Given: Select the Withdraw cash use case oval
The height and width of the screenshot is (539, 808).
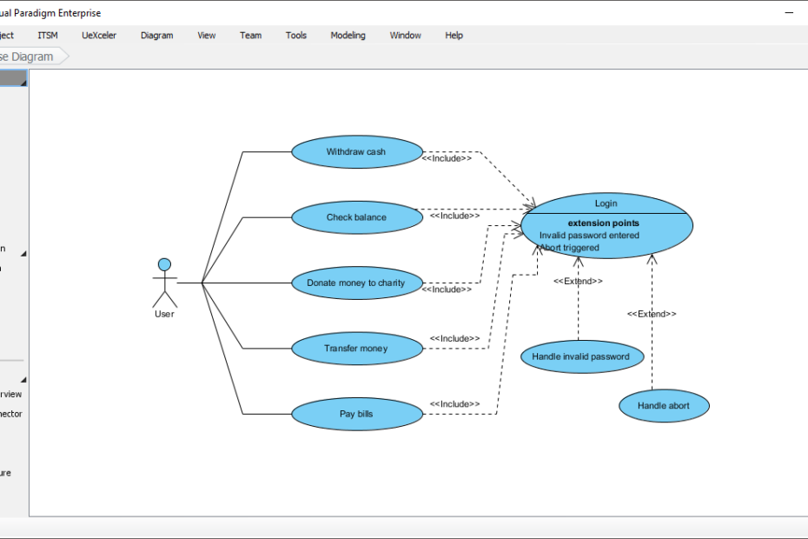Looking at the screenshot, I should [357, 151].
